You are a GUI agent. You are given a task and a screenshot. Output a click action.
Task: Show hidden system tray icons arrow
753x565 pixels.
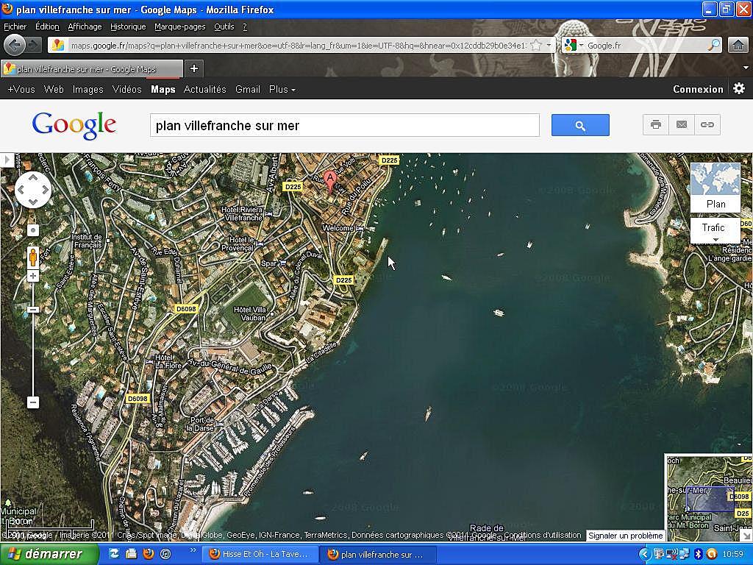[644, 554]
